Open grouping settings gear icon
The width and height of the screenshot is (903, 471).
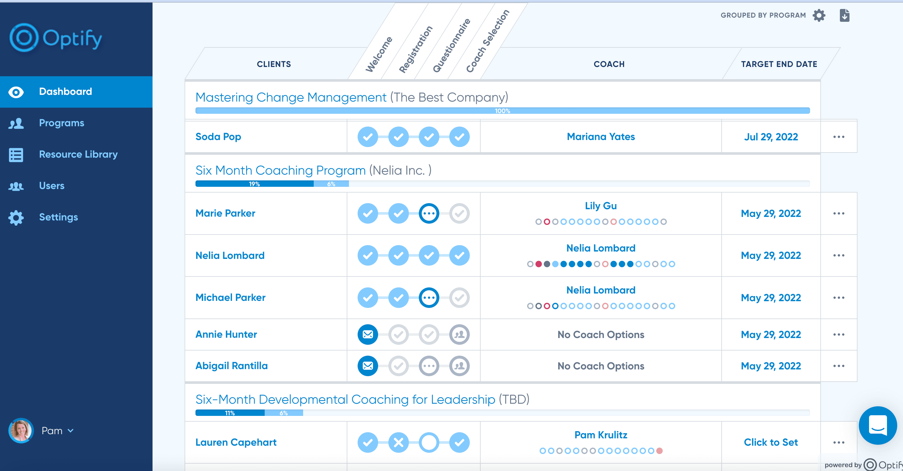click(819, 15)
